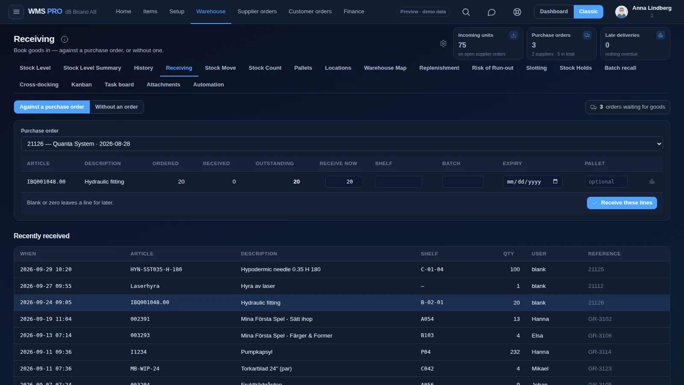Switch to Classic view
Image resolution: width=684 pixels, height=385 pixels.
[588, 12]
